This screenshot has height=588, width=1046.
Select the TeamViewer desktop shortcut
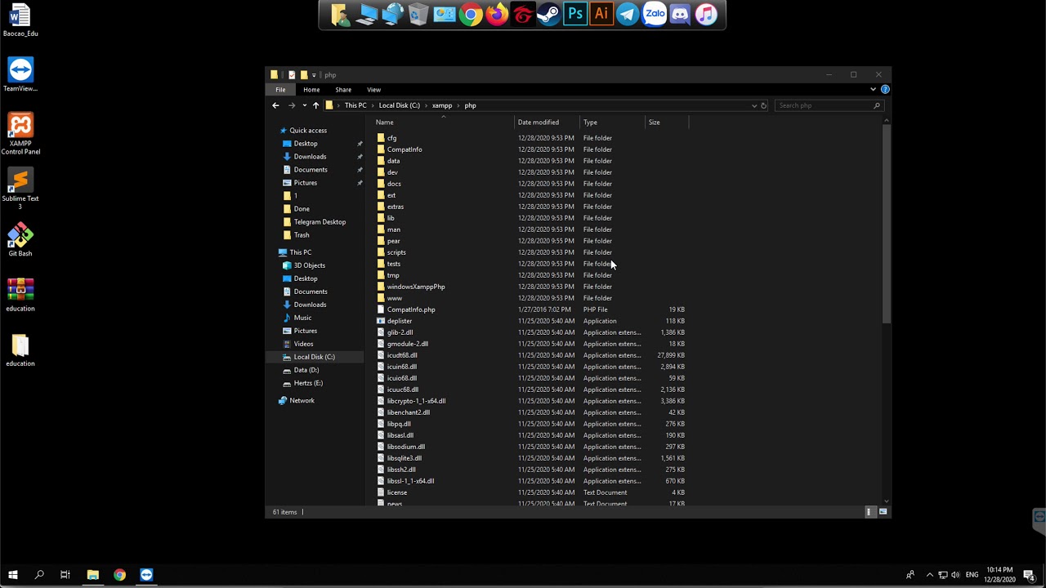pyautogui.click(x=20, y=74)
